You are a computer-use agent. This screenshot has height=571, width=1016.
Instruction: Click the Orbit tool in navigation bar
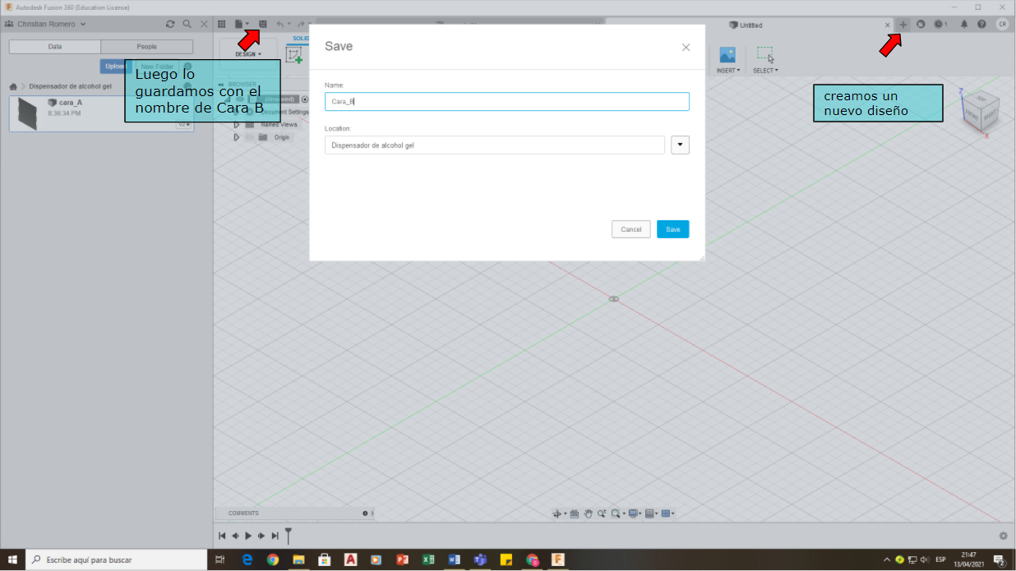click(x=557, y=513)
